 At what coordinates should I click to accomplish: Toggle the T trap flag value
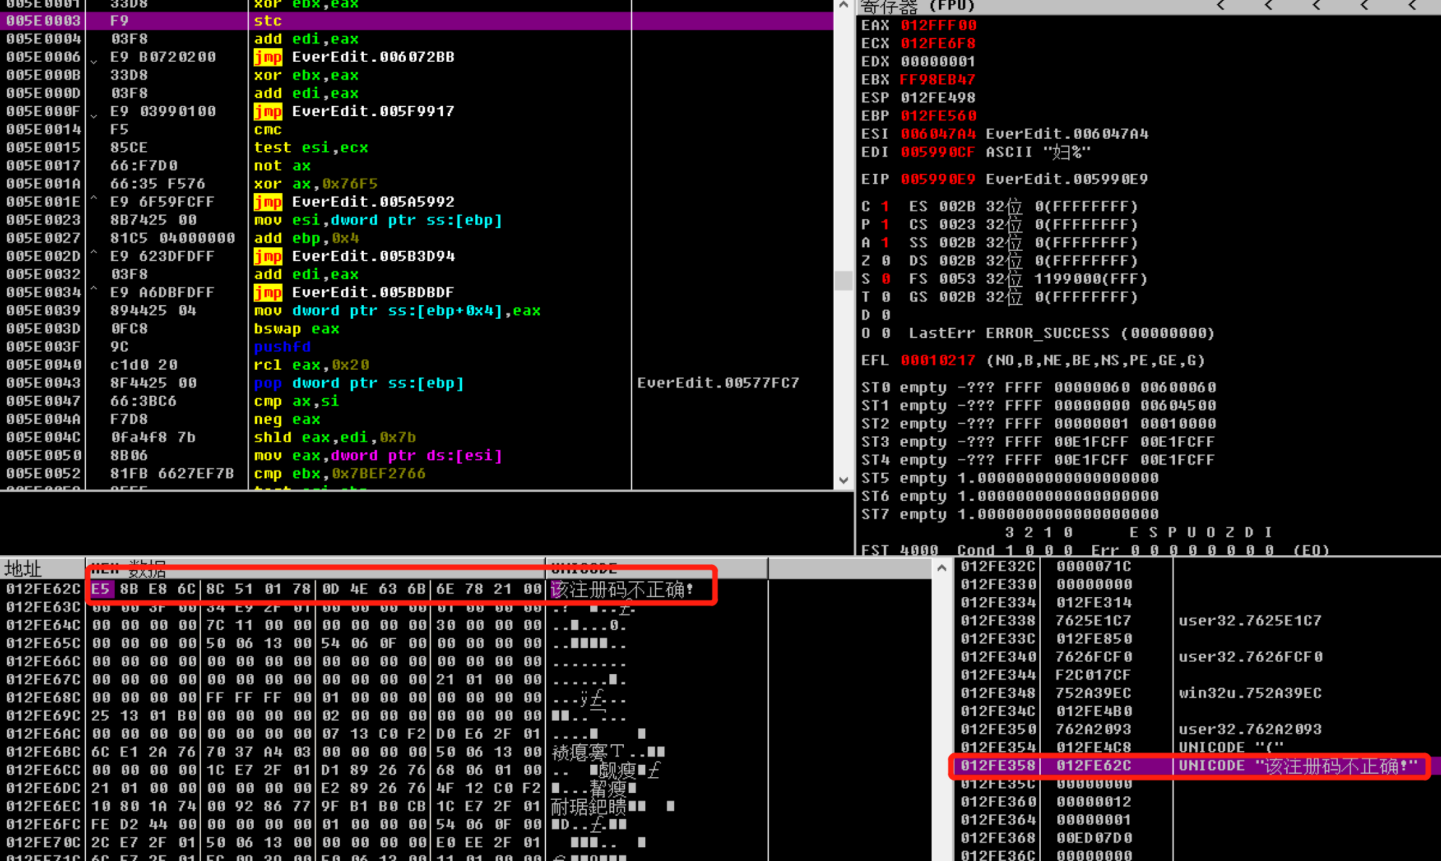(886, 298)
